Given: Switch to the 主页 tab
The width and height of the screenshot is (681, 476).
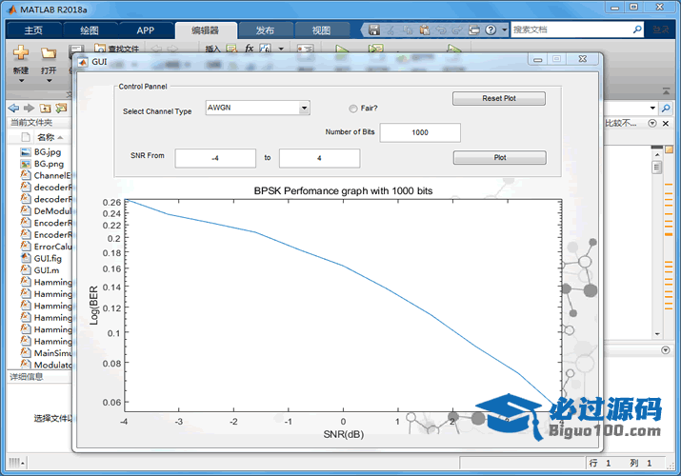Looking at the screenshot, I should click(x=33, y=30).
